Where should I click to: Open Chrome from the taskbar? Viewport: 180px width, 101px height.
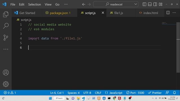point(114,98)
